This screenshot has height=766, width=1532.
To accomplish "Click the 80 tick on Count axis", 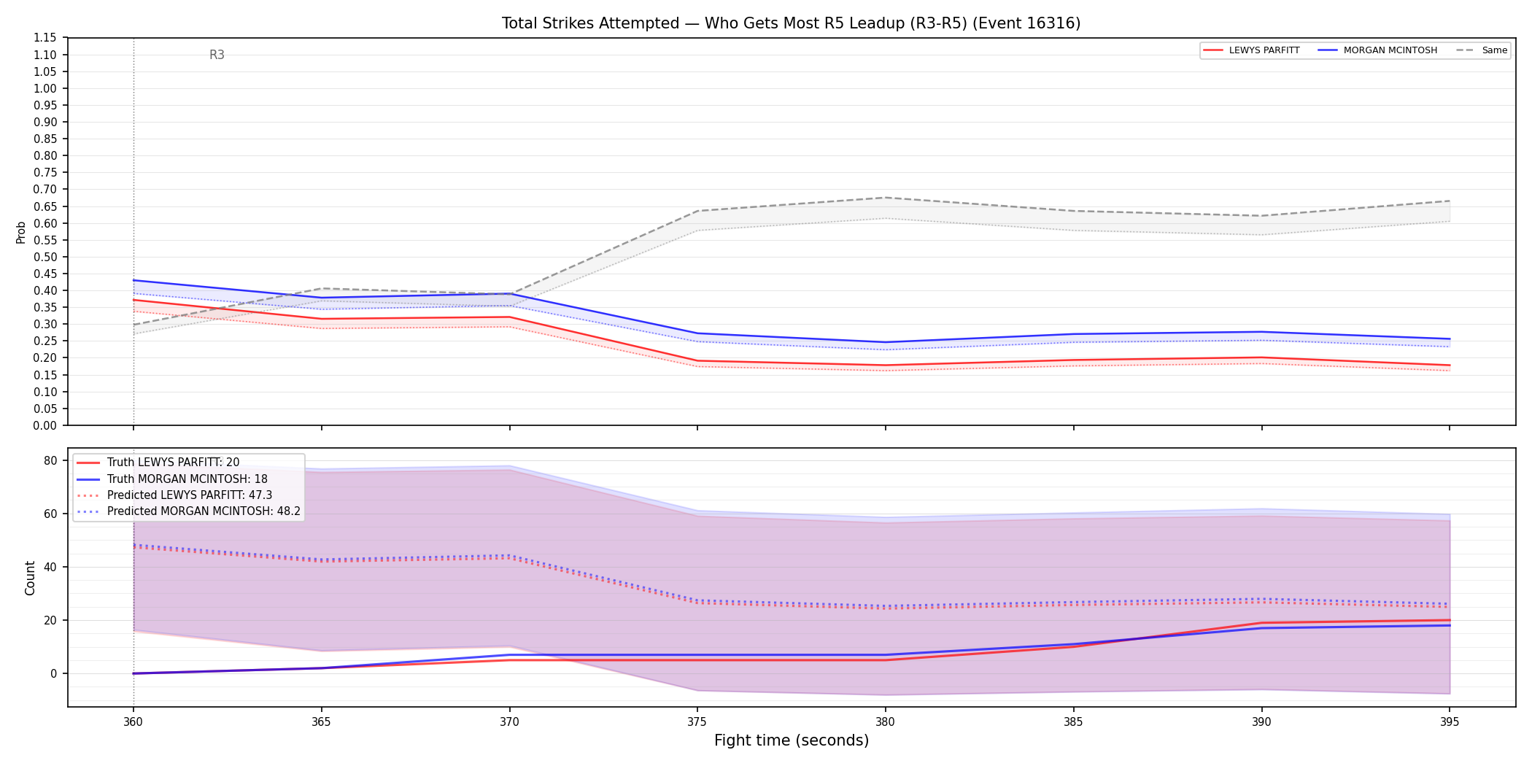I will [x=50, y=460].
